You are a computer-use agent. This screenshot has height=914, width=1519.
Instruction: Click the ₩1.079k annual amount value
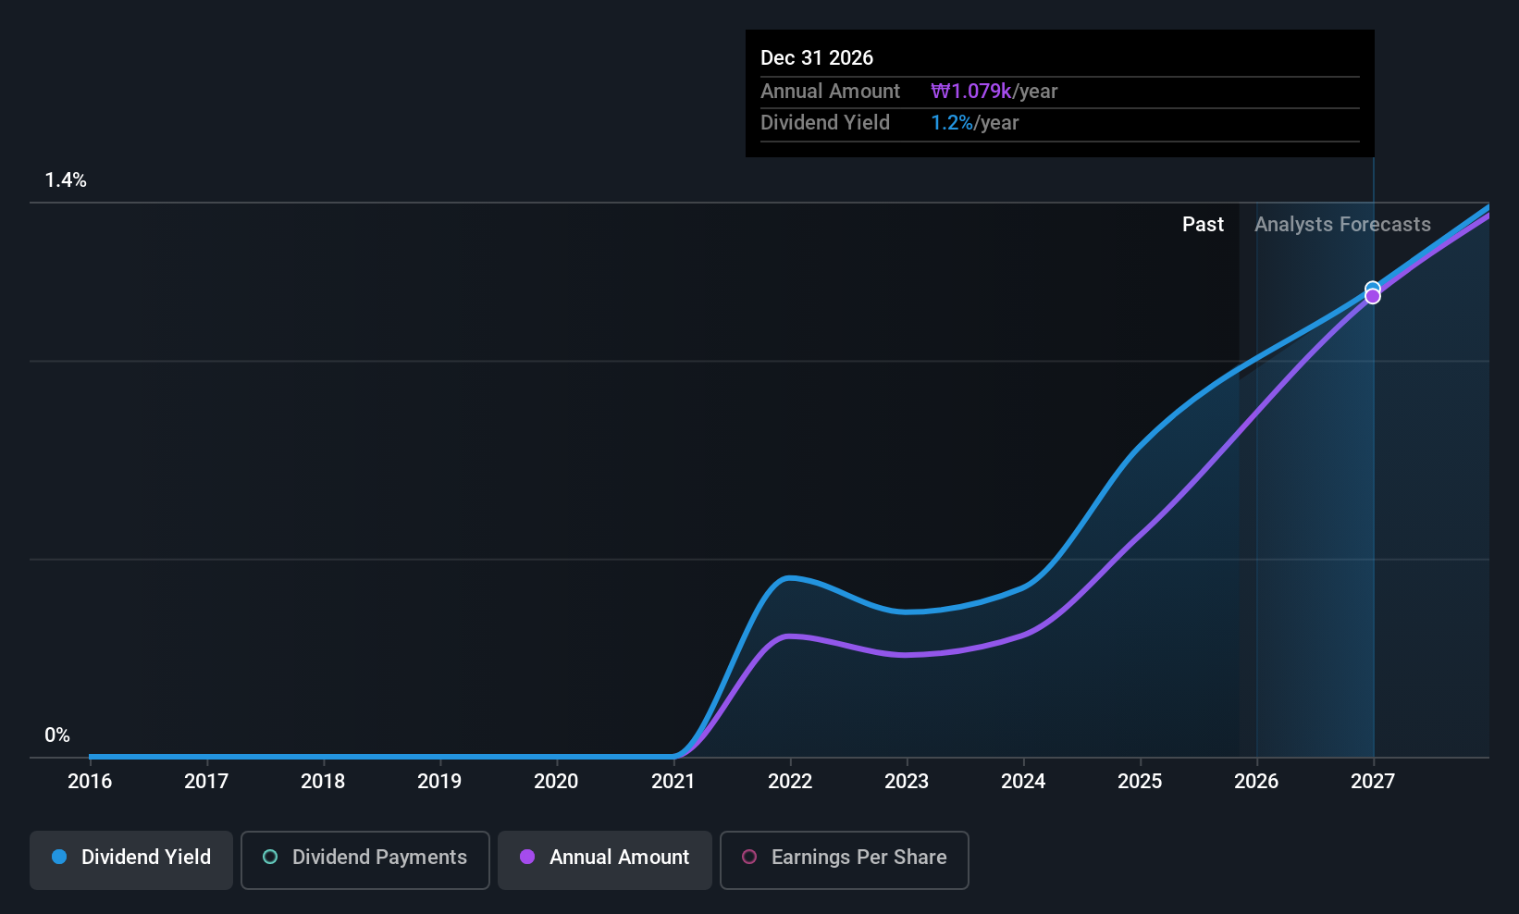click(x=971, y=92)
